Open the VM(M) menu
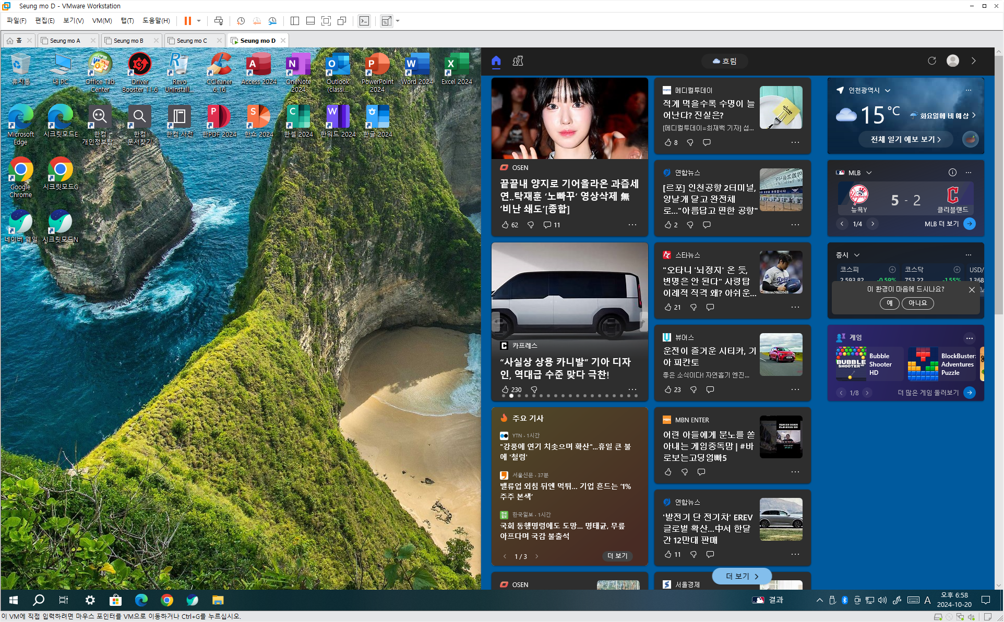 102,21
